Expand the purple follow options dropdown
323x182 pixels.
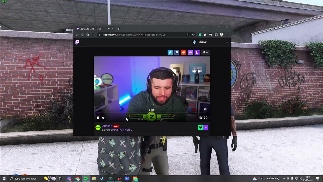coord(206,128)
